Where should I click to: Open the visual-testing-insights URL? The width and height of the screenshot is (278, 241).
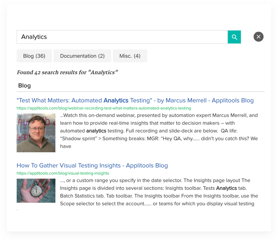[x=63, y=173]
